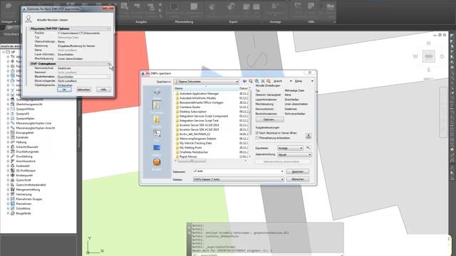456x256 pixels.
Task: Click the stamp settings icon beside Plotmarkierung
Action: tap(309, 136)
